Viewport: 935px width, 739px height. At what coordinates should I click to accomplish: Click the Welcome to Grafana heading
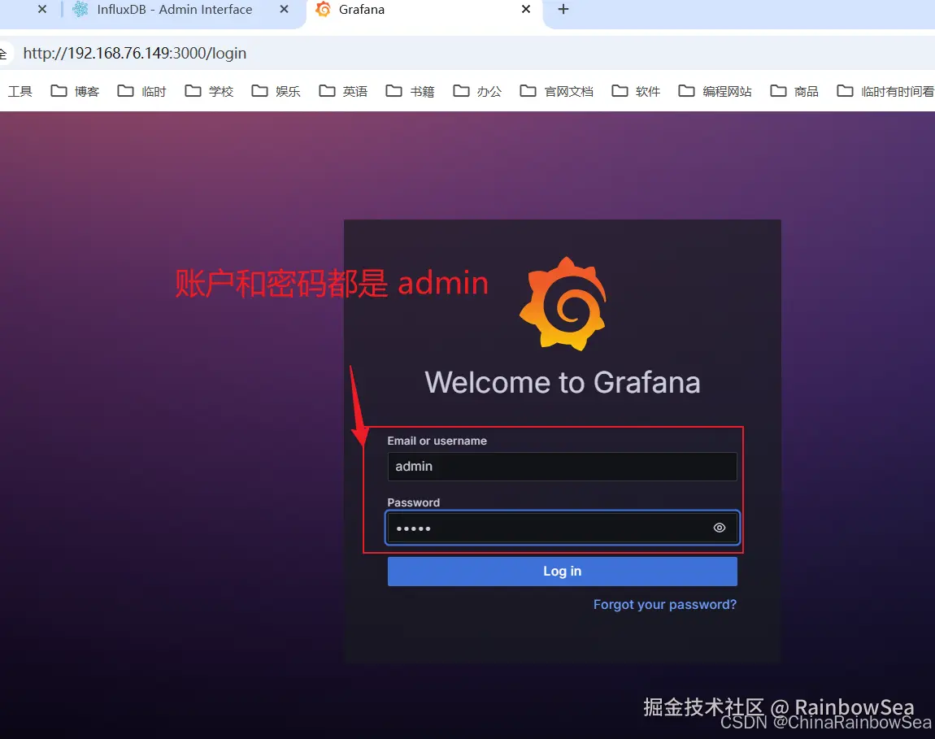563,382
